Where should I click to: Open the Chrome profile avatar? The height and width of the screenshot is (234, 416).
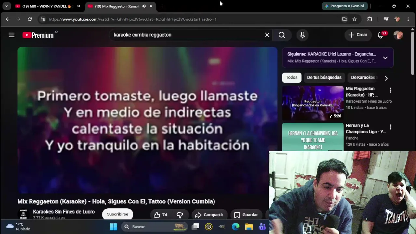click(x=397, y=19)
